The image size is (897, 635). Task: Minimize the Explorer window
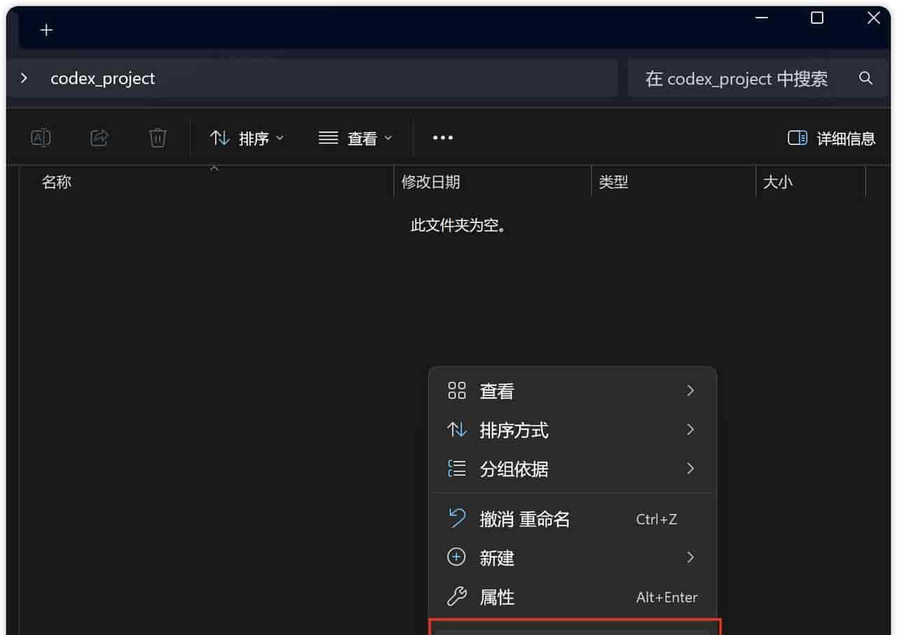pyautogui.click(x=762, y=18)
